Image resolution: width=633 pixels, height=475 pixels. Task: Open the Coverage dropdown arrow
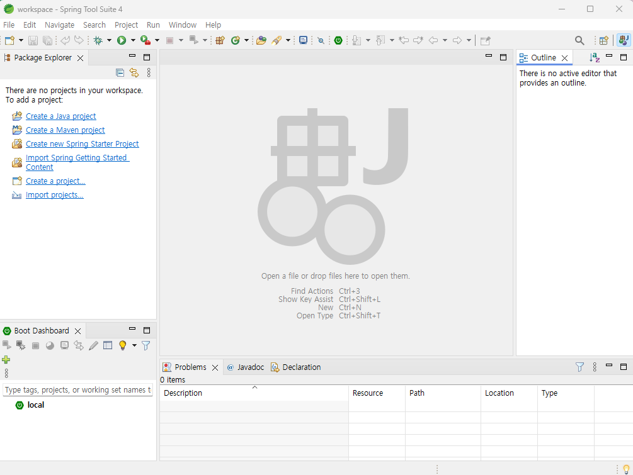click(157, 40)
